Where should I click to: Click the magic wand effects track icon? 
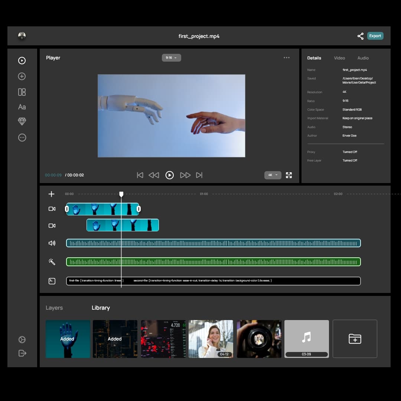pyautogui.click(x=52, y=262)
